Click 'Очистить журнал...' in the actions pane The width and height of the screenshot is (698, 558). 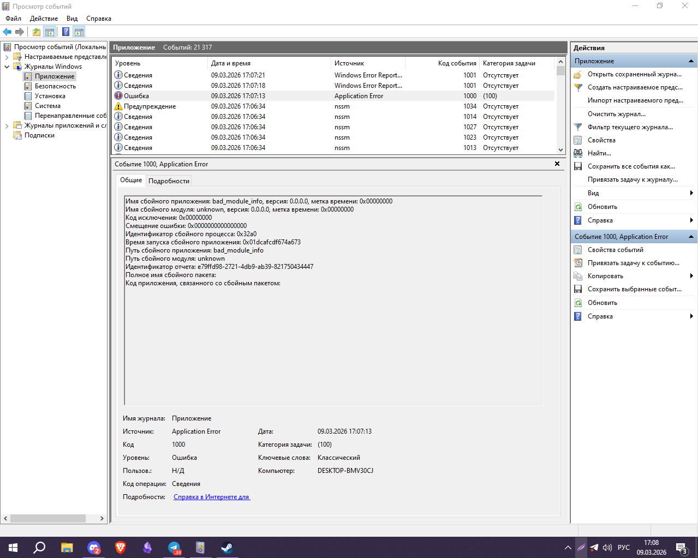pos(616,114)
